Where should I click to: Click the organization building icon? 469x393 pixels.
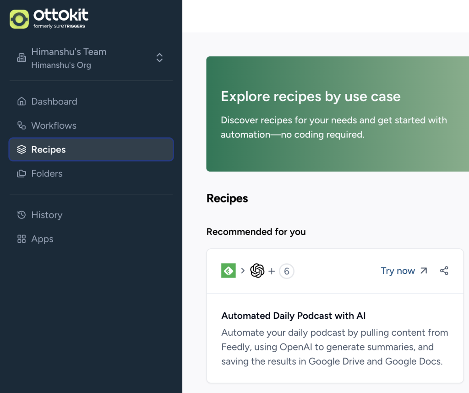click(22, 58)
